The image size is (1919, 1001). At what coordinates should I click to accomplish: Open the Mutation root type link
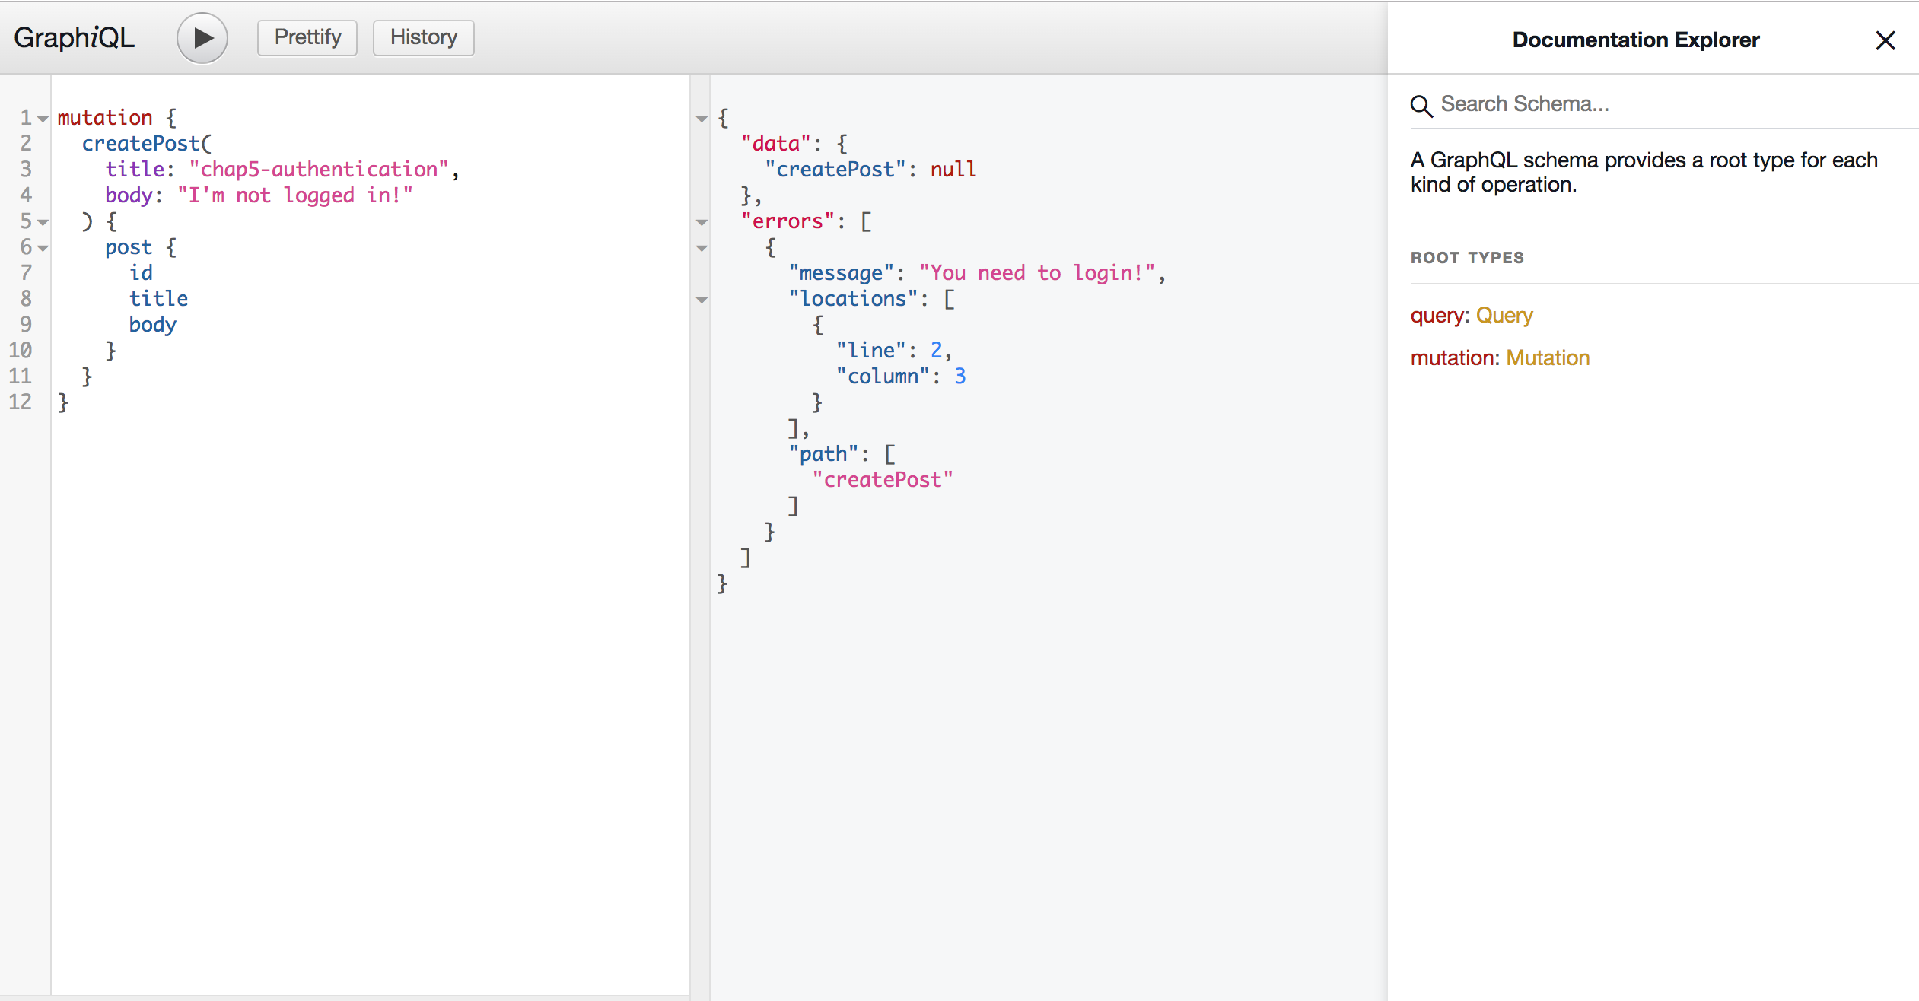pyautogui.click(x=1548, y=358)
